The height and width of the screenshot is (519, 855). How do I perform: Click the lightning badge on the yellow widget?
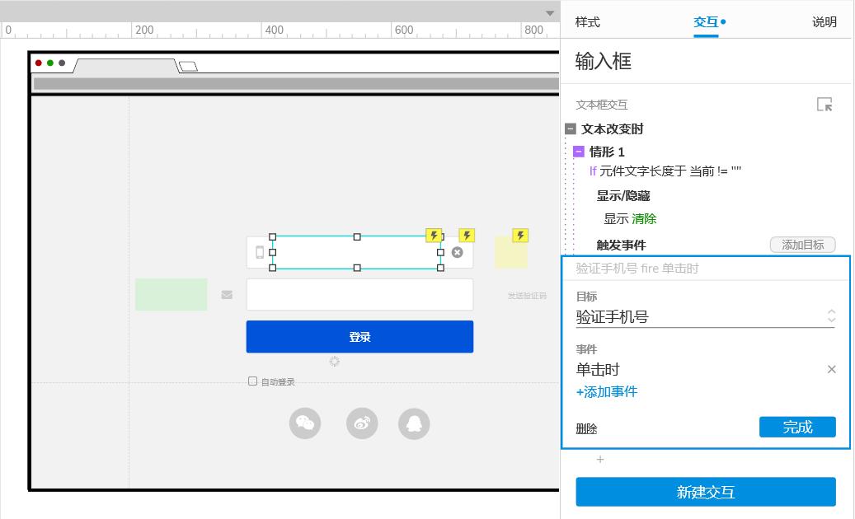(x=520, y=236)
